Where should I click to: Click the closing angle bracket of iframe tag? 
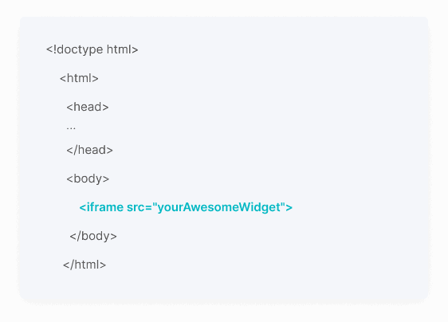pos(289,208)
